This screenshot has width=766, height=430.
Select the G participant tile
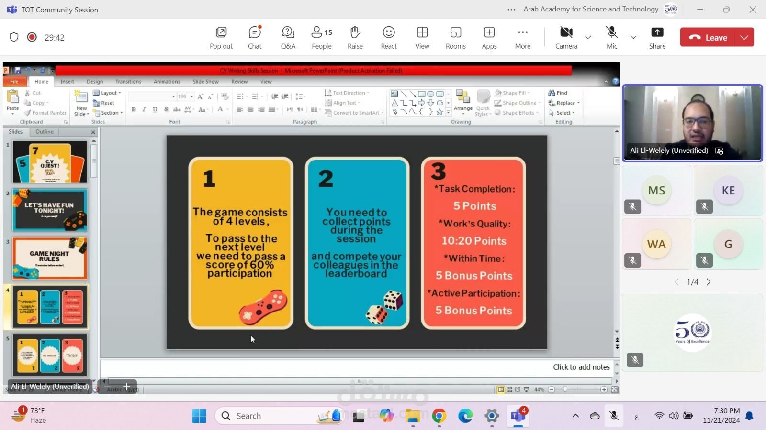coord(728,244)
